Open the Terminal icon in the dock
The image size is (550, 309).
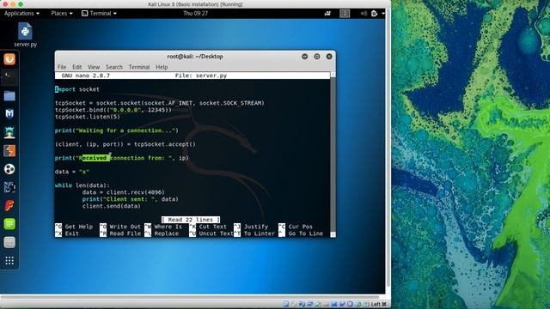(x=9, y=77)
